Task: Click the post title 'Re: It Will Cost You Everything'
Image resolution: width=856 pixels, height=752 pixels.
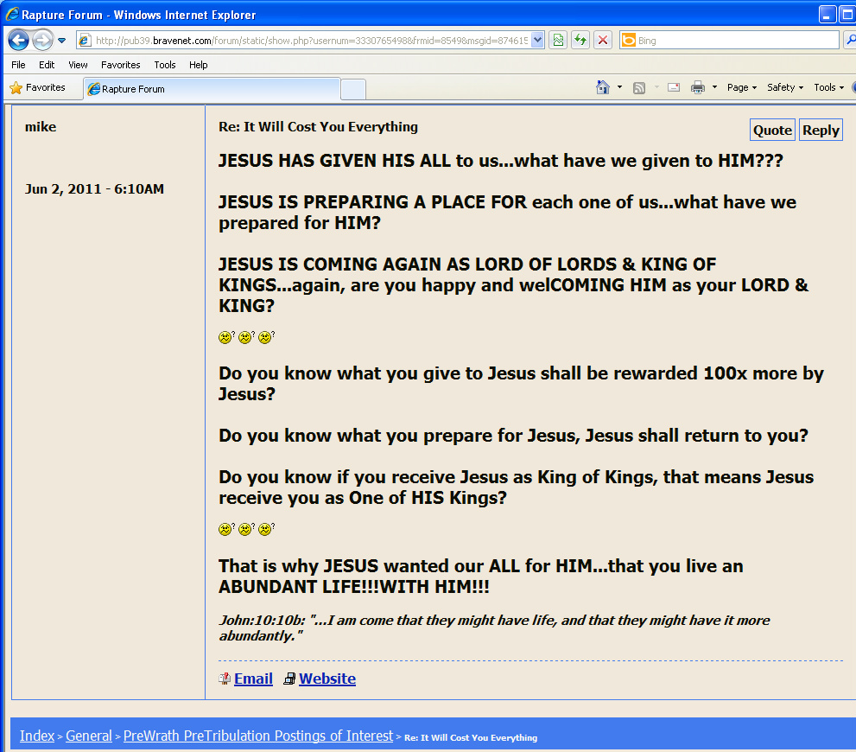Action: tap(318, 127)
